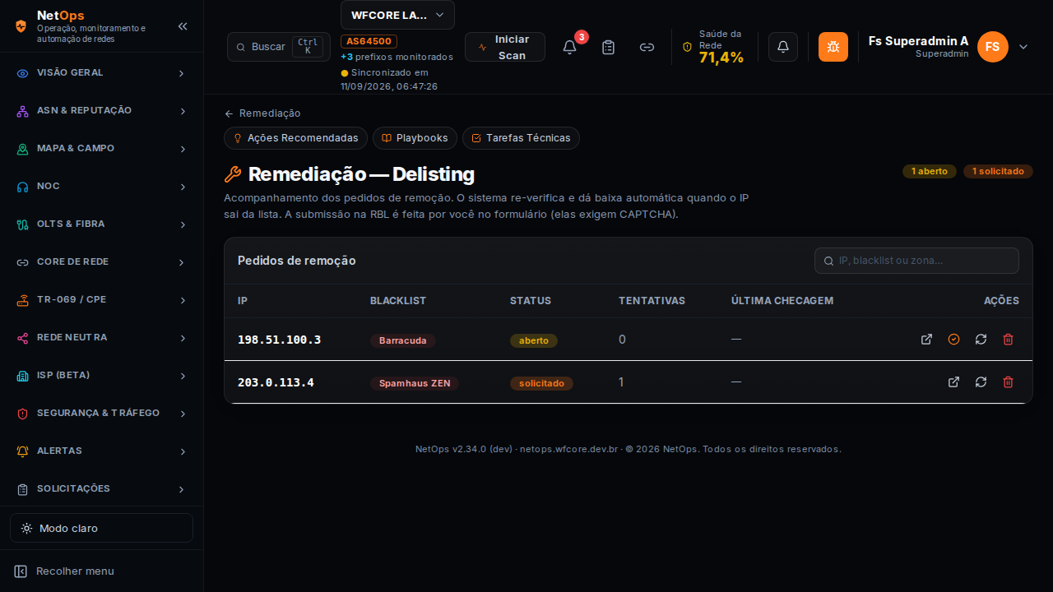Open user menu chevron beside avatar
Image resolution: width=1053 pixels, height=592 pixels.
point(1023,47)
